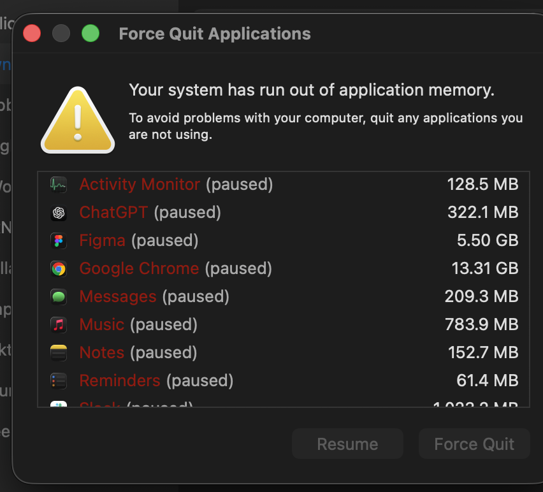This screenshot has width=543, height=492.
Task: Click the ChatGPT app icon
Action: point(59,213)
